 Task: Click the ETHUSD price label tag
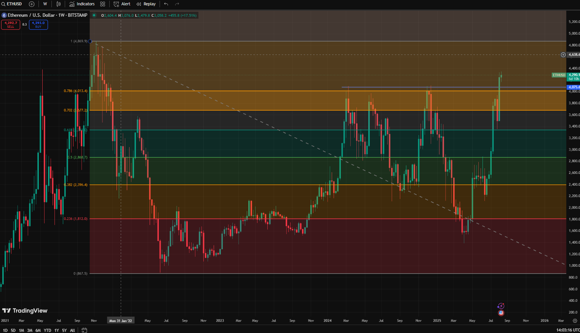[559, 75]
